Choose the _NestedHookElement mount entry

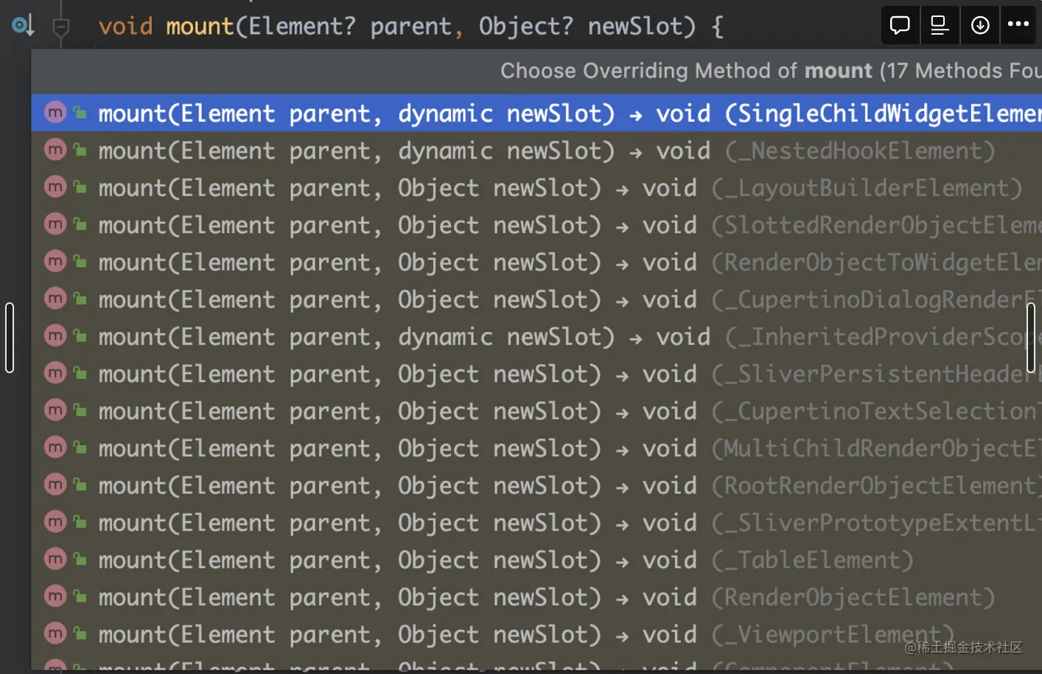pyautogui.click(x=516, y=151)
